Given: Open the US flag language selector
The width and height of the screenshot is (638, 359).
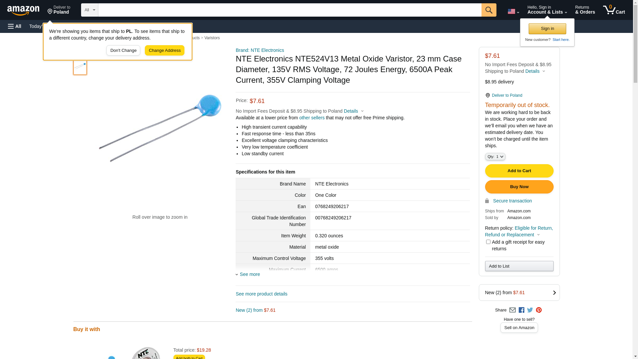Looking at the screenshot, I should click(x=513, y=12).
